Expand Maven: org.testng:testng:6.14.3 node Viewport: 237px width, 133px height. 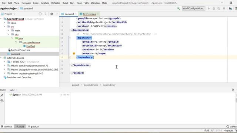pos(4,74)
